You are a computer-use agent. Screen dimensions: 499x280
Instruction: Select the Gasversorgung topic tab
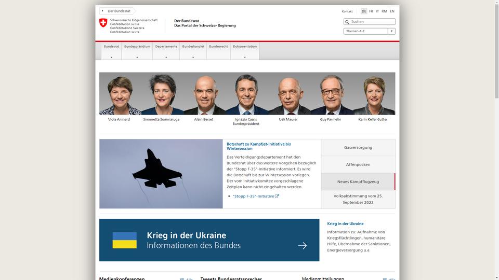358,147
